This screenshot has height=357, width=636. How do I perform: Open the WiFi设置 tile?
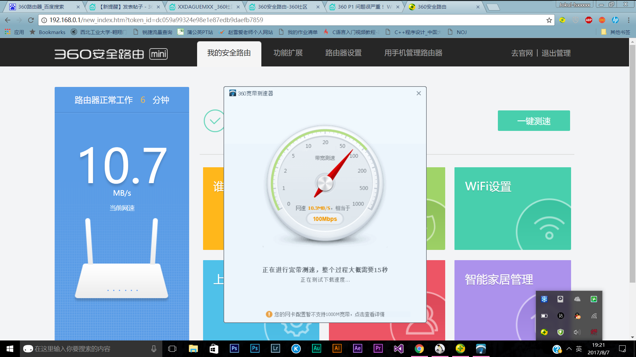pyautogui.click(x=513, y=208)
